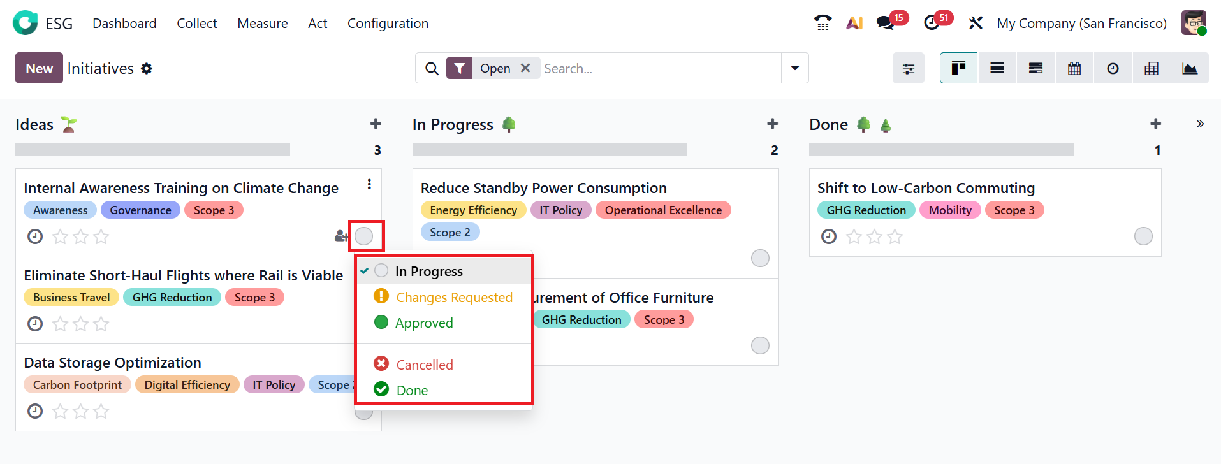Click the Ideas column progress bar
The image size is (1221, 464).
(152, 150)
